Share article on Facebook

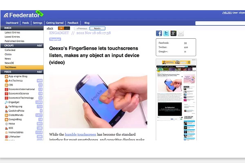tap(159, 33)
